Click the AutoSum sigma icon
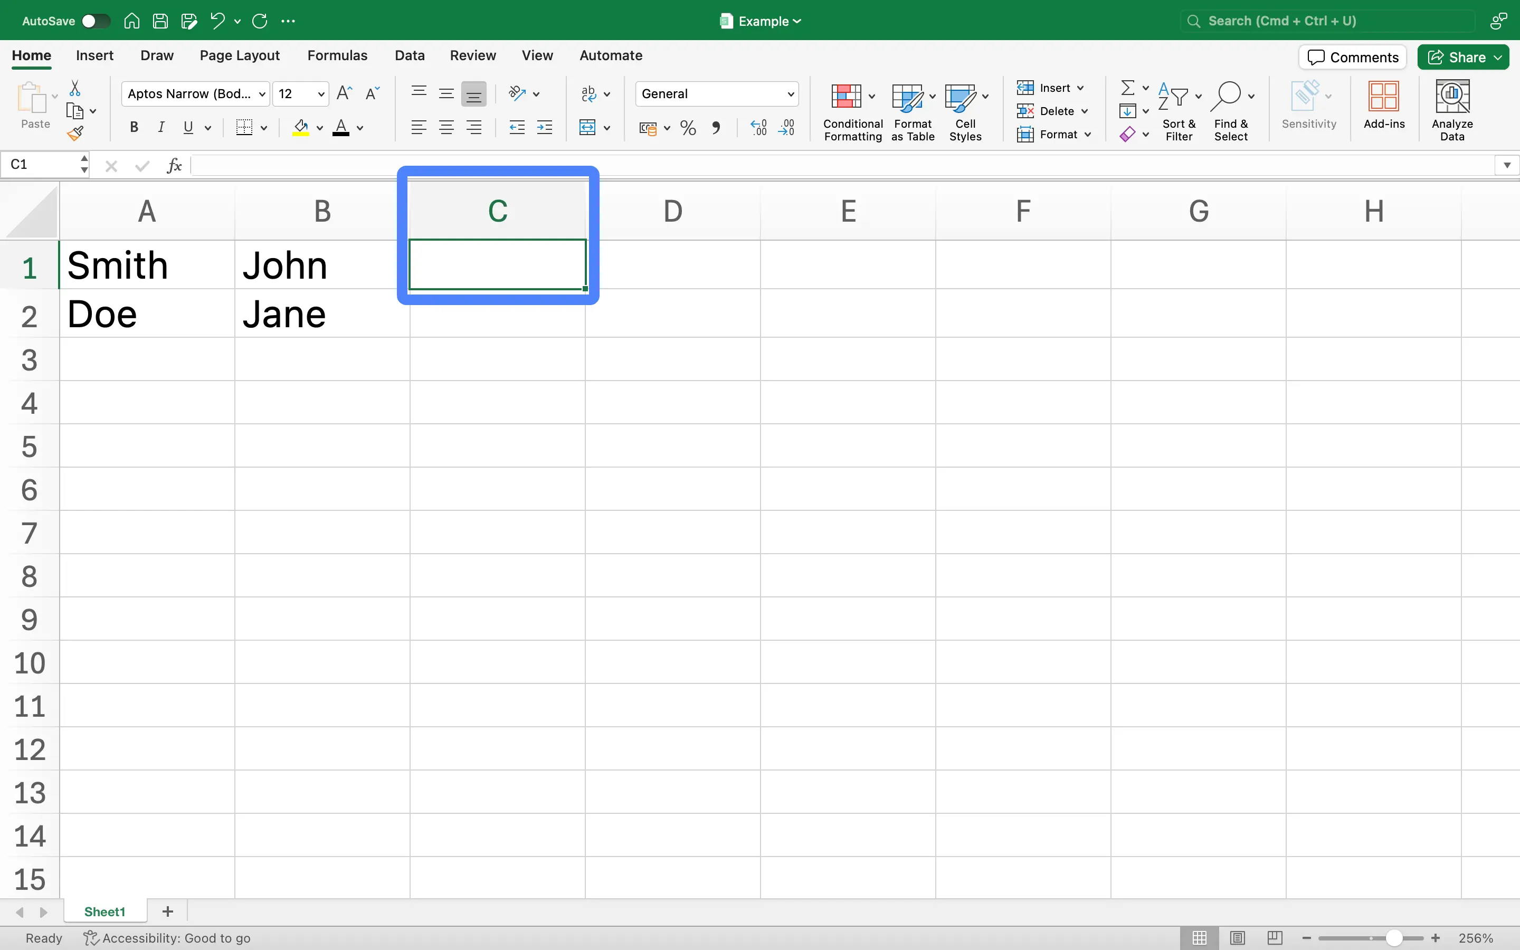The height and width of the screenshot is (950, 1520). [x=1128, y=87]
